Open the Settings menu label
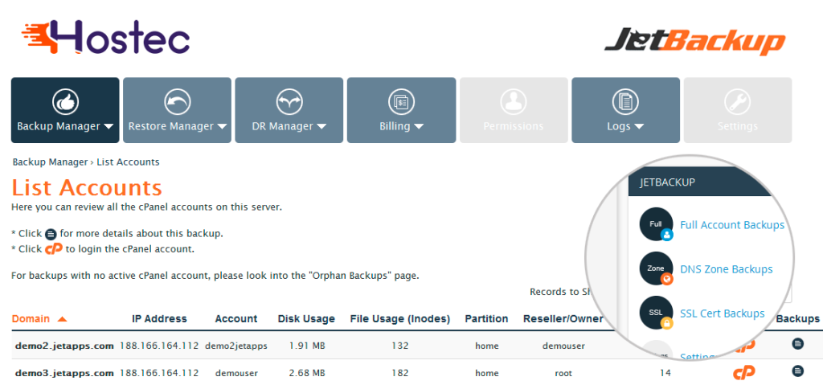Screen dimensions: 823x385 (x=738, y=126)
